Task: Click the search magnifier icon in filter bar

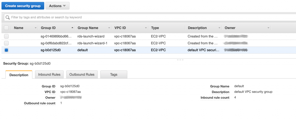Action: [8, 17]
